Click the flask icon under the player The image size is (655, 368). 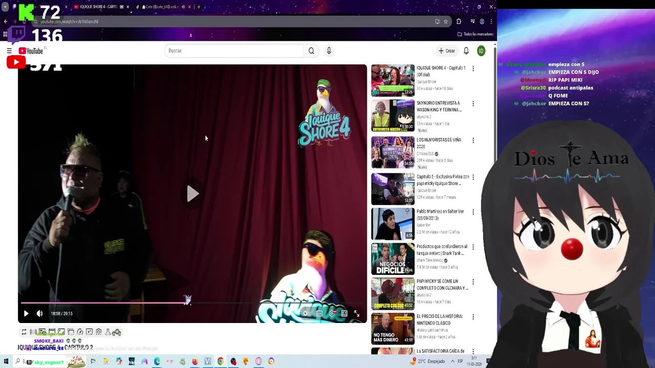[108, 332]
